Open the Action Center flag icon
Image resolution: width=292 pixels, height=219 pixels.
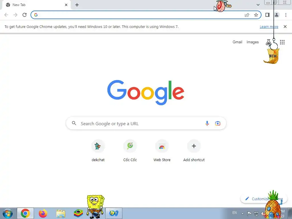click(x=249, y=213)
